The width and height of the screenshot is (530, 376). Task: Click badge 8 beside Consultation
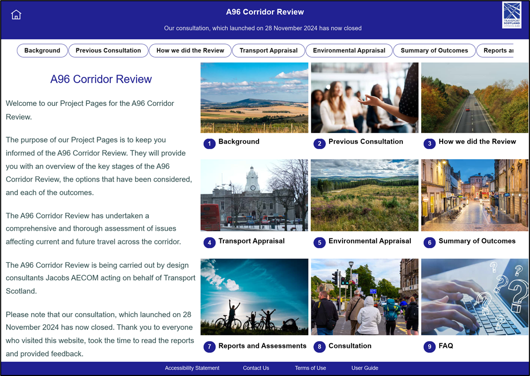(319, 347)
